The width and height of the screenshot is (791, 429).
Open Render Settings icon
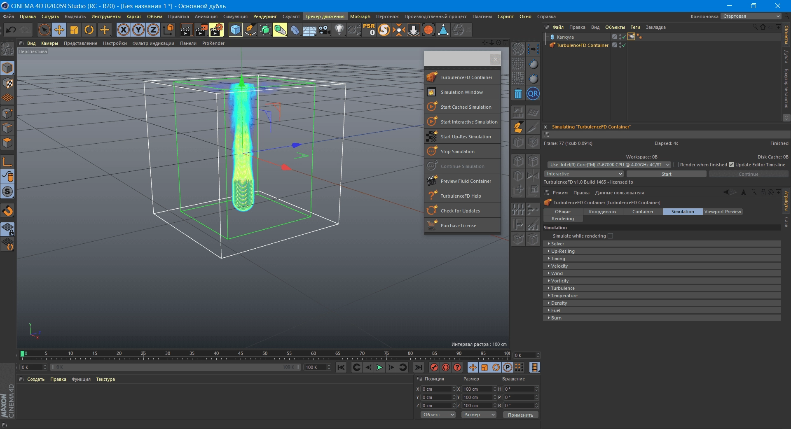click(x=217, y=30)
